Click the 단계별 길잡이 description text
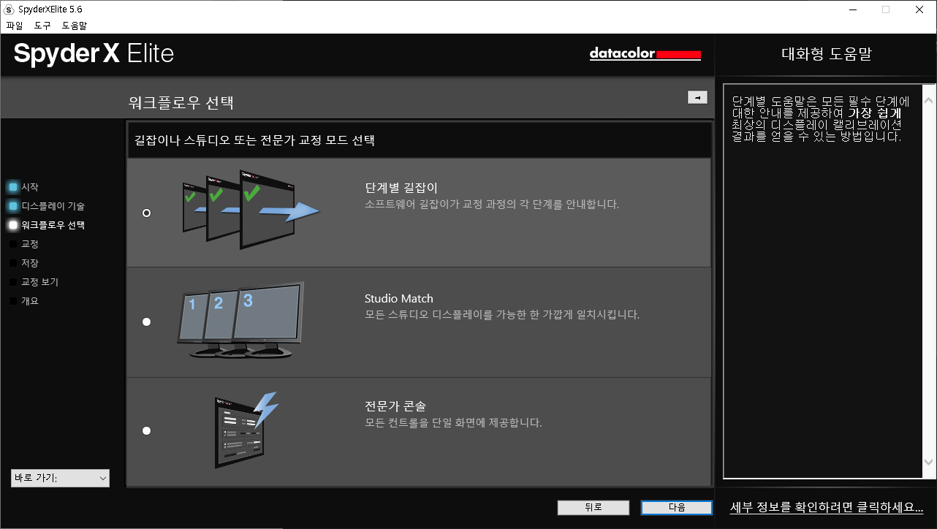 [492, 205]
